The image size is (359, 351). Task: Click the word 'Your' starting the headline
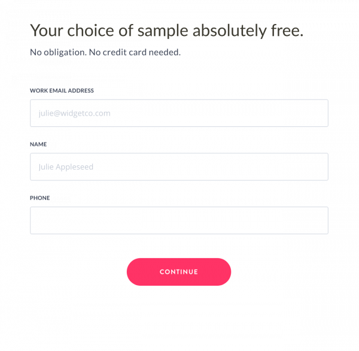coord(45,31)
